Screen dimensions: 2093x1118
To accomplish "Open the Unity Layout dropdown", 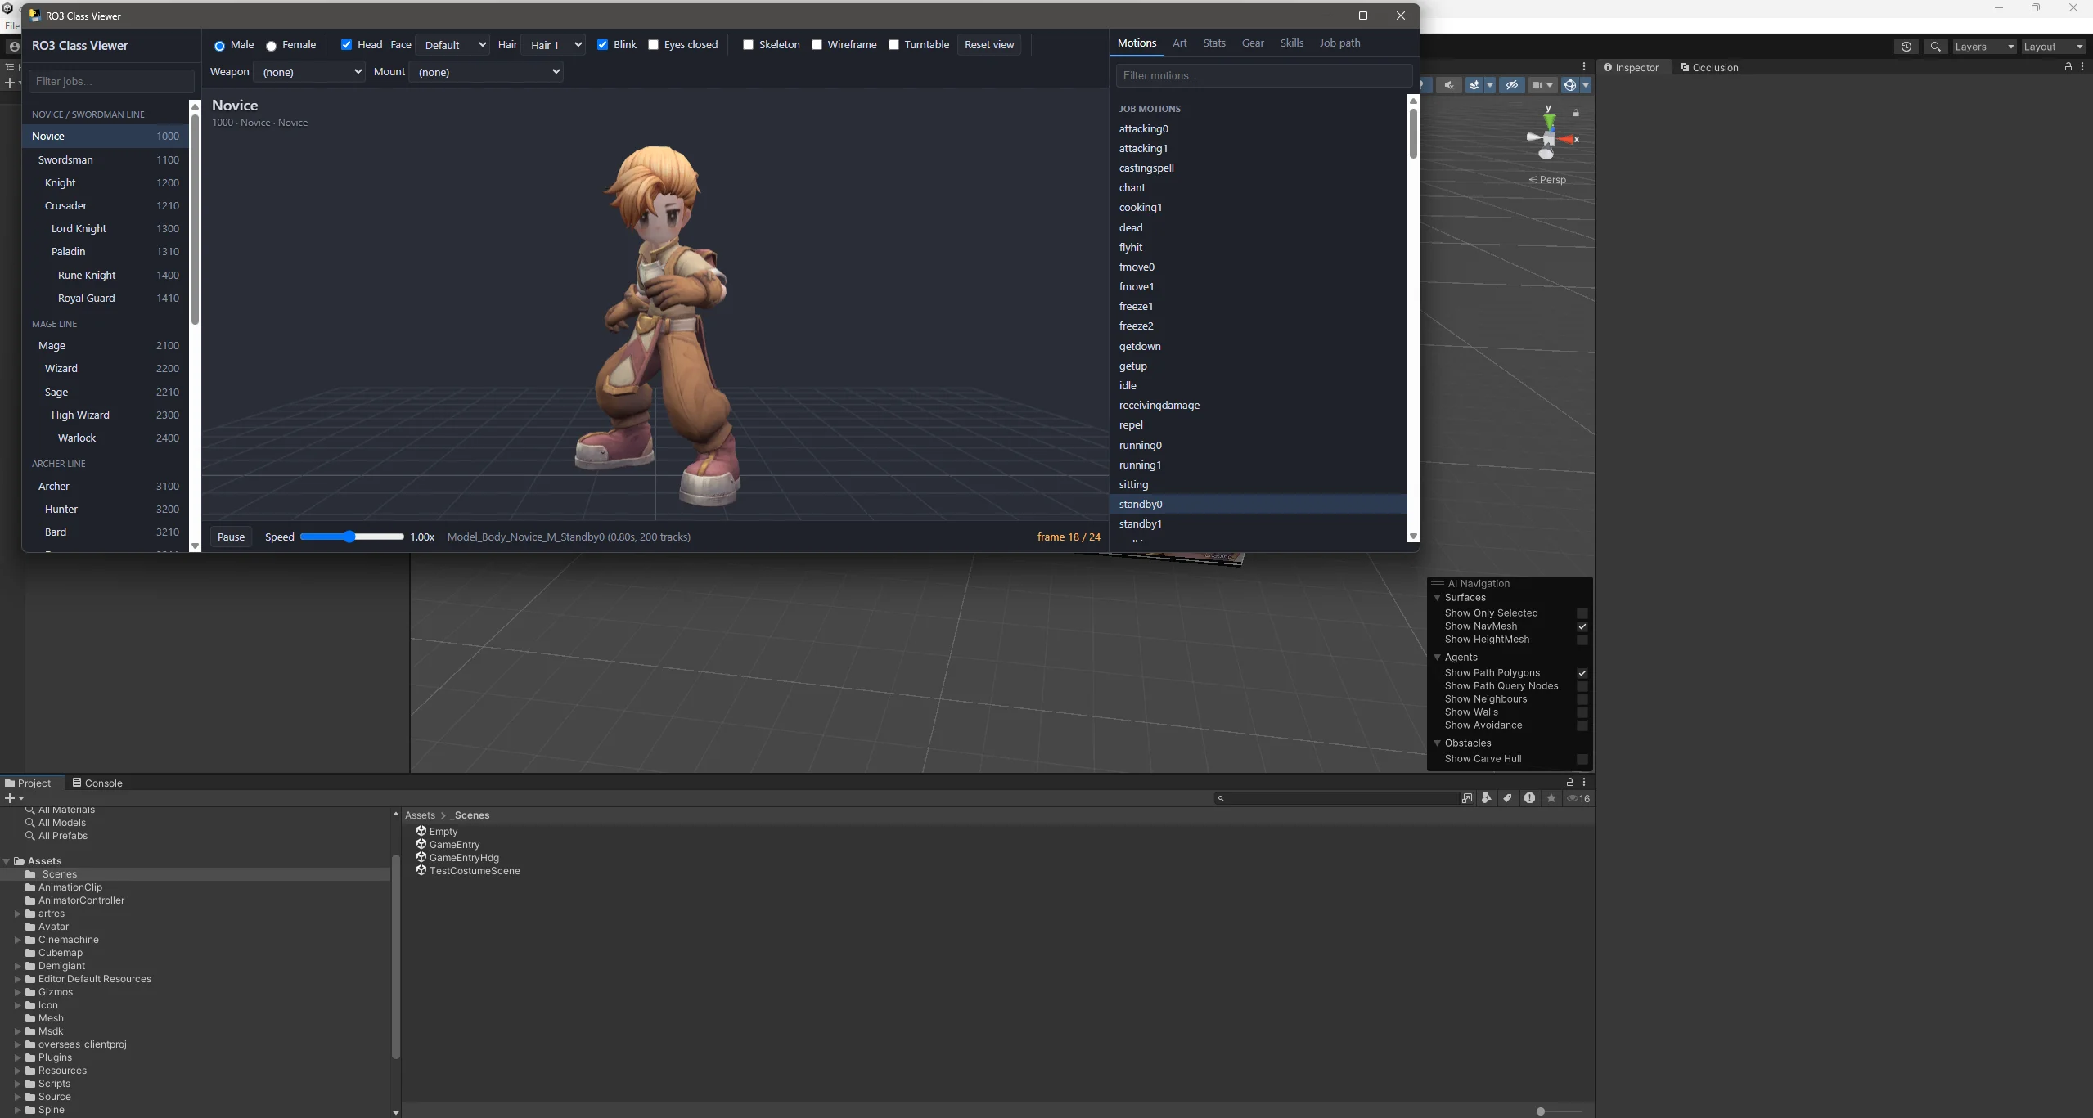I will [2052, 47].
